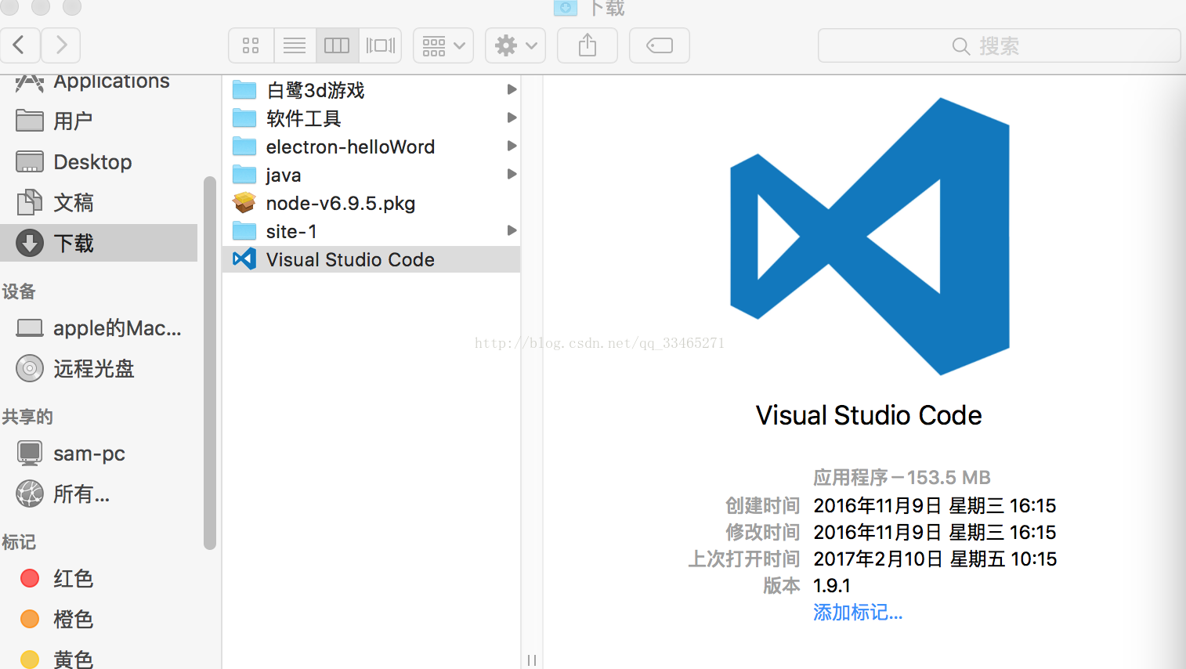The image size is (1186, 669).
Task: Click the column resize handle
Action: tap(532, 660)
